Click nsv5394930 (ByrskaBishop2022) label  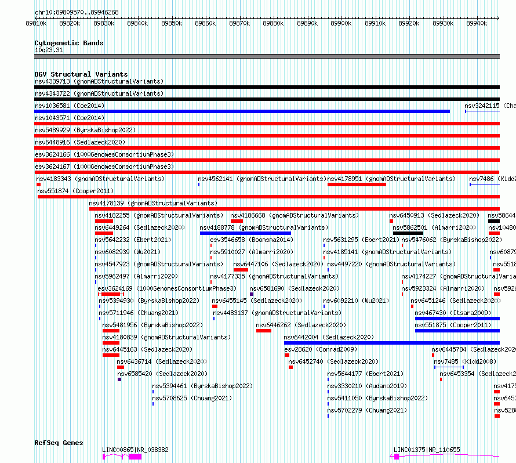149,301
